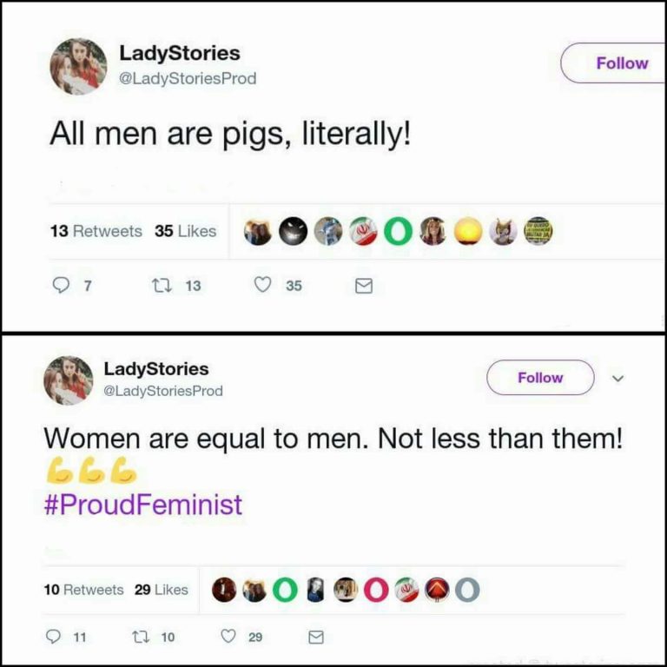This screenshot has height=667, width=667.
Task: Like the "All men are pigs" tweet
Action: click(x=263, y=286)
